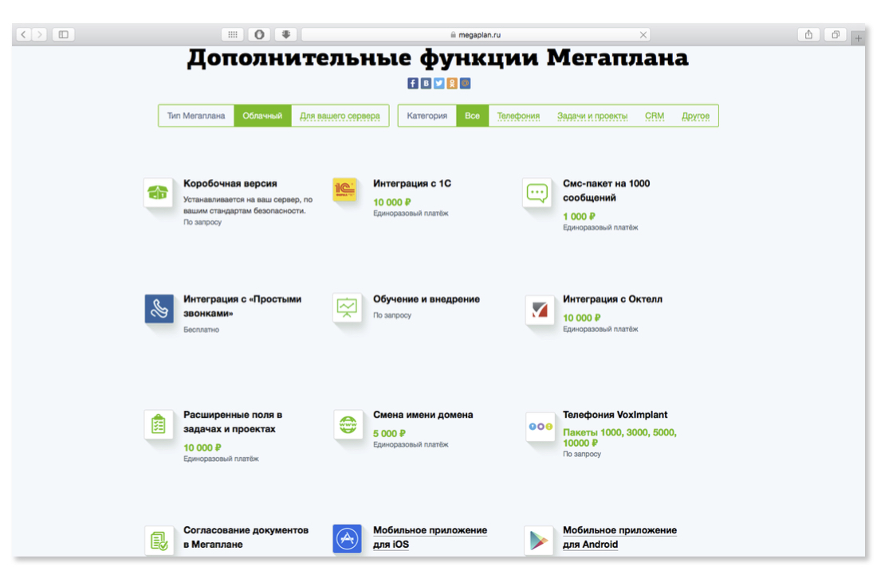
Task: Click the Коробочная версия title
Action: pos(230,183)
